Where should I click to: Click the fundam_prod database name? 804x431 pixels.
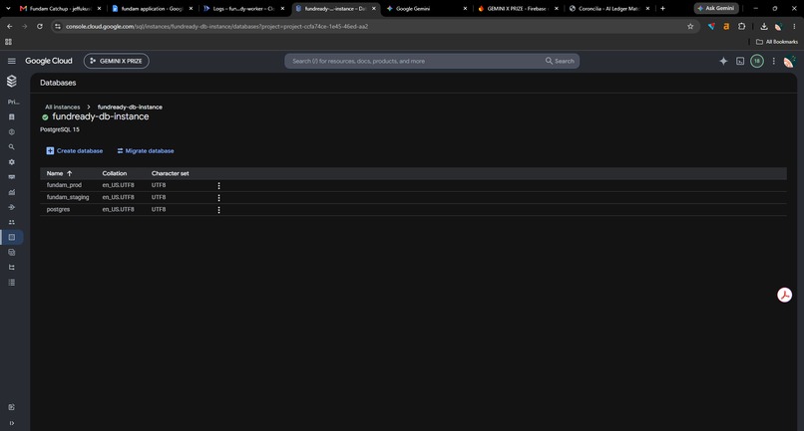click(x=64, y=185)
